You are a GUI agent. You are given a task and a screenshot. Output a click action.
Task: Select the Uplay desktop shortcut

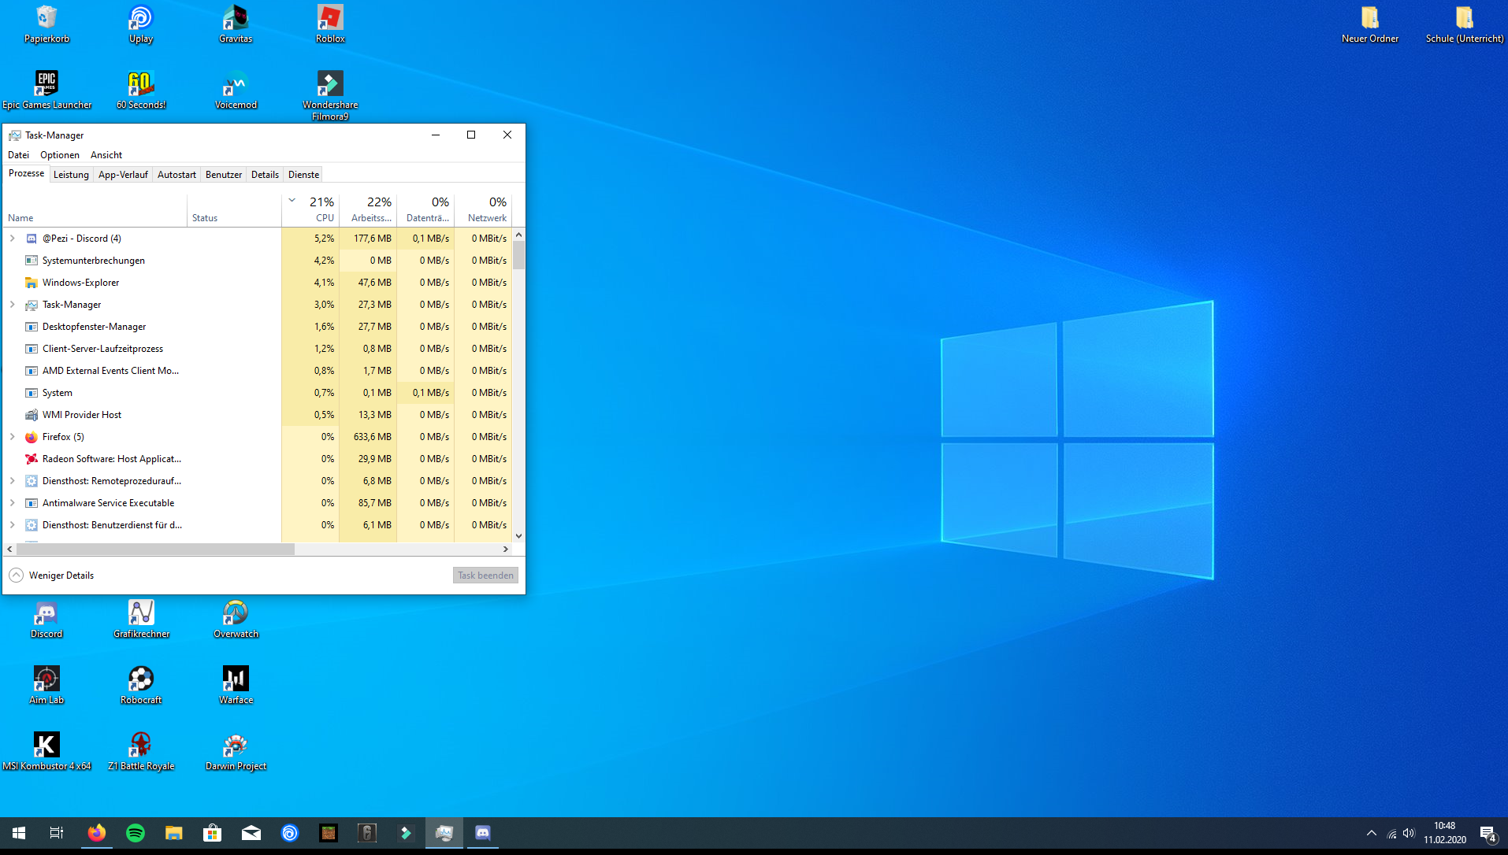[x=141, y=24]
